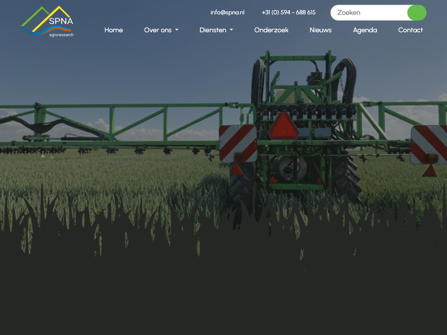Open the Onderzoek menu item

(271, 30)
